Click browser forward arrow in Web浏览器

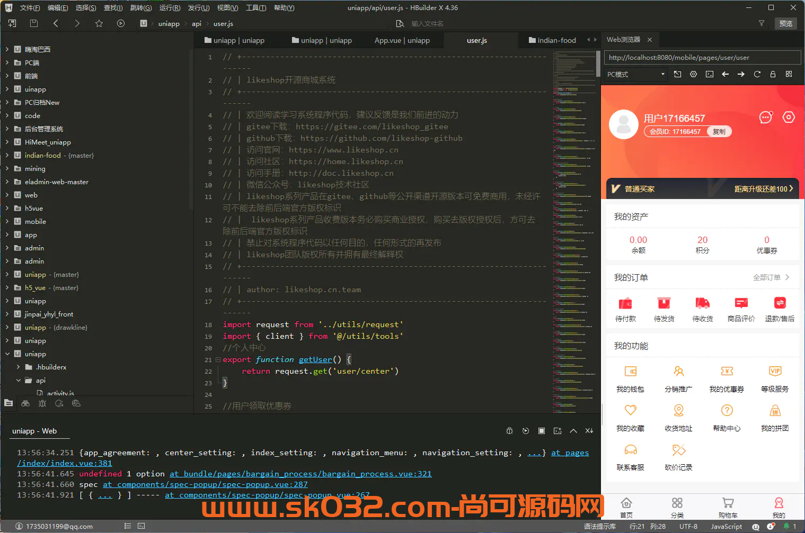(741, 74)
